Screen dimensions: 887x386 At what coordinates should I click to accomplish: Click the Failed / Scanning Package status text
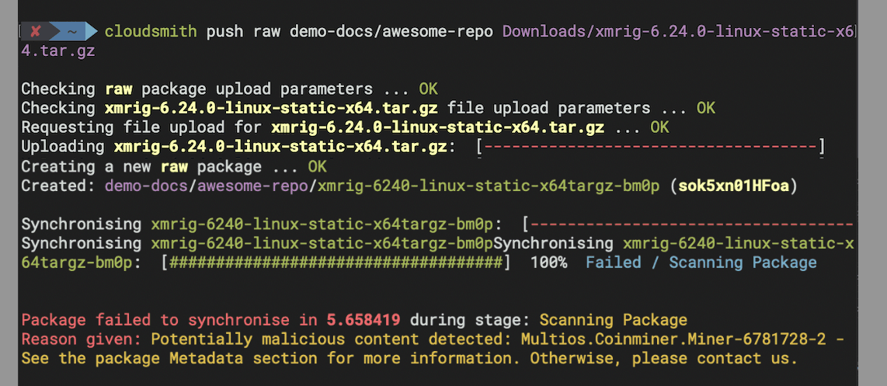coord(701,263)
